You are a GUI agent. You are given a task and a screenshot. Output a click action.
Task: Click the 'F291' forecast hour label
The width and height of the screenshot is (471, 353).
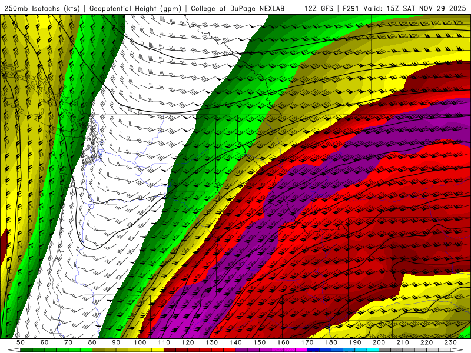(351, 9)
